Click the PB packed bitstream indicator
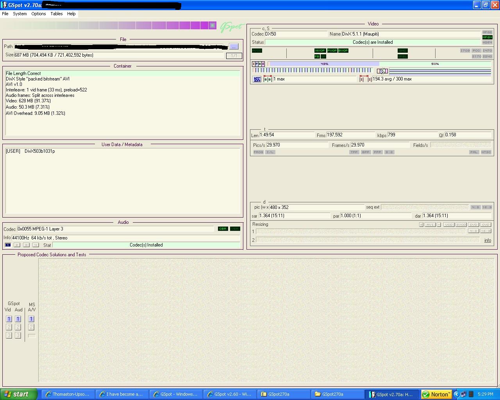Screen dimensions: 500x400 [x=317, y=57]
